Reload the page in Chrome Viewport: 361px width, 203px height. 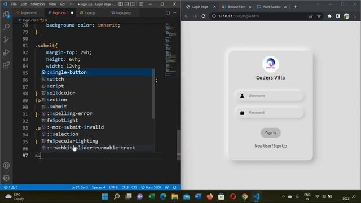pos(204,16)
